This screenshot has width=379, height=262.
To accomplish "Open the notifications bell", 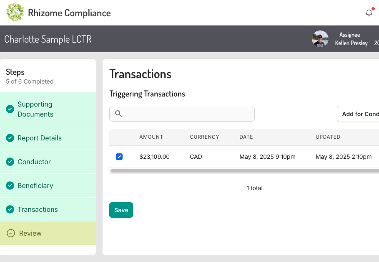I will click(369, 13).
